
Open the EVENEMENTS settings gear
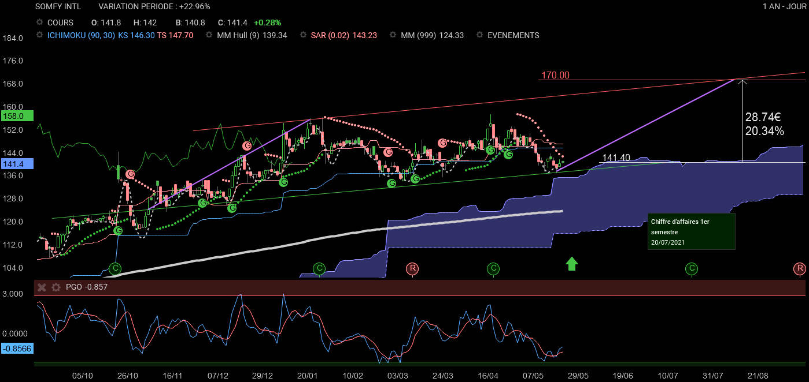[479, 35]
